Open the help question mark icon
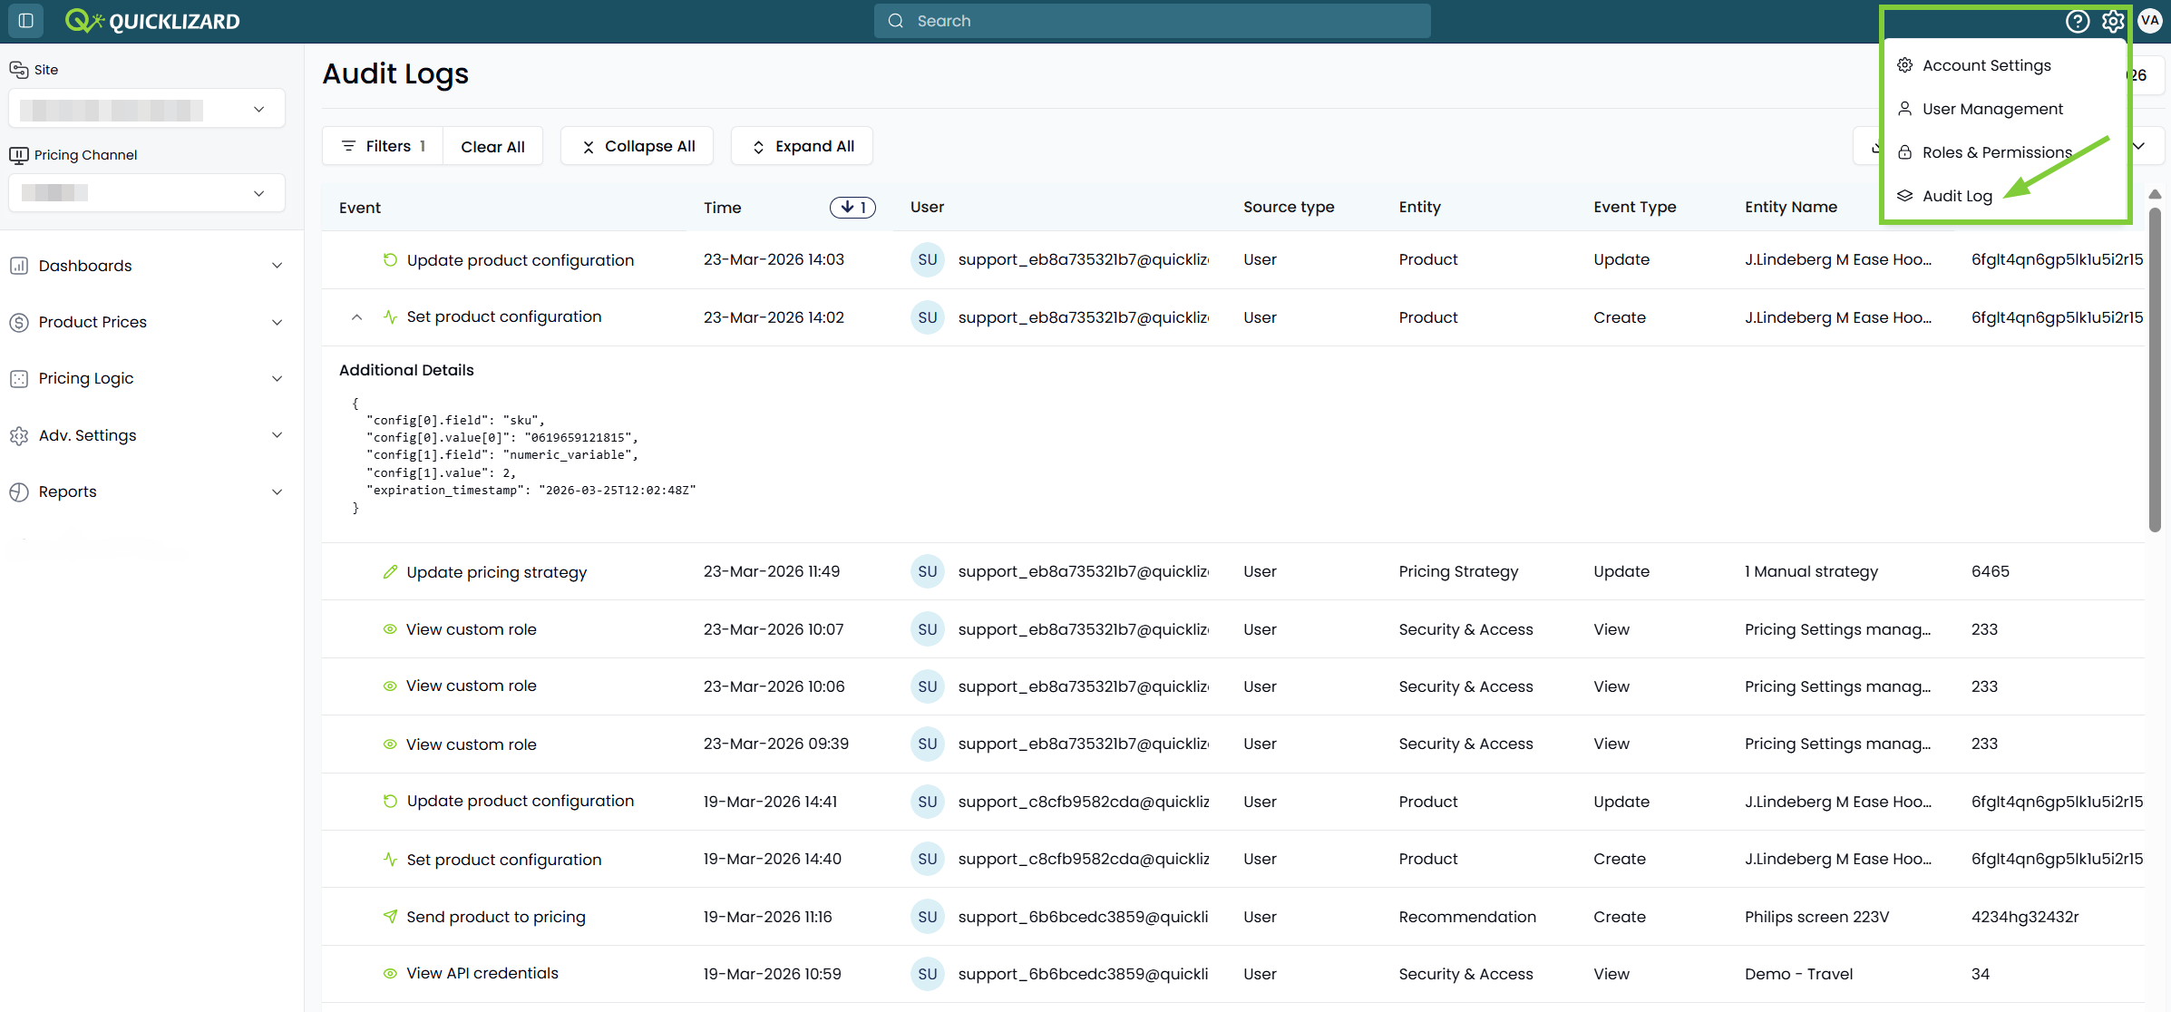Viewport: 2171px width, 1012px height. pos(2078,21)
